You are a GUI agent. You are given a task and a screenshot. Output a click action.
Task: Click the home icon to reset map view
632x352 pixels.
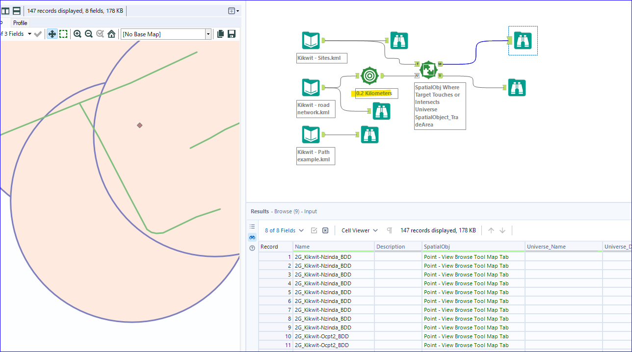[110, 34]
